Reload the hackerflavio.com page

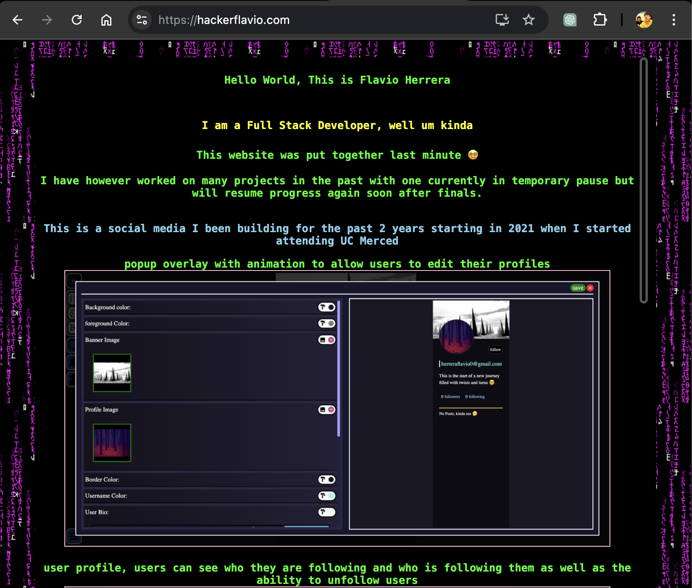click(77, 20)
